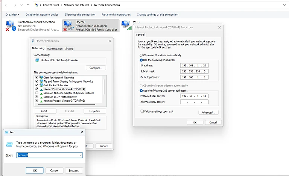The width and height of the screenshot is (289, 176).
Task: Click Control Panel breadcrumb
Action: click(51, 5)
